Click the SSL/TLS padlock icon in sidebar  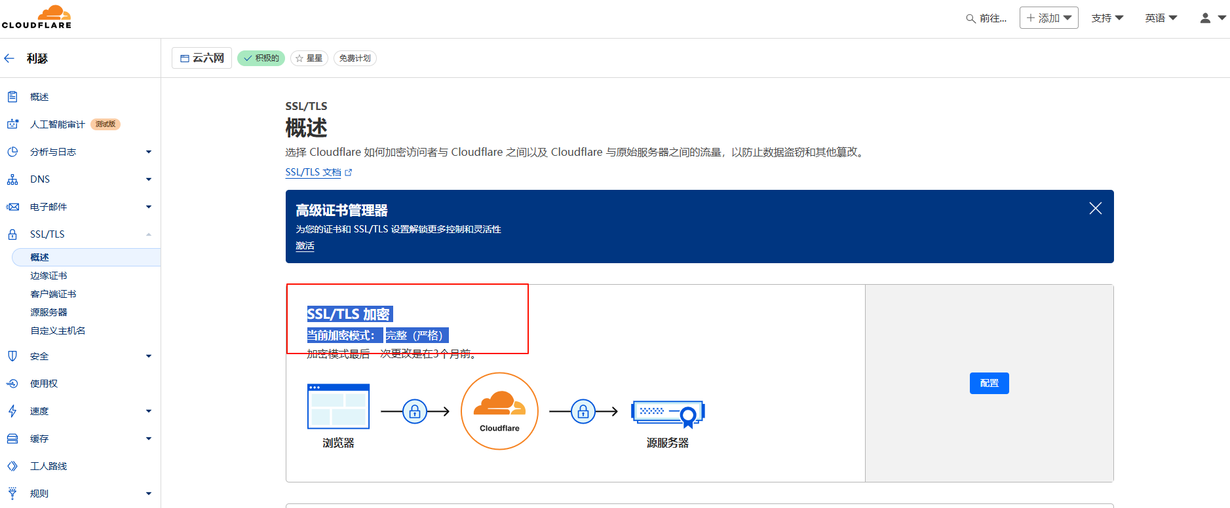click(12, 234)
